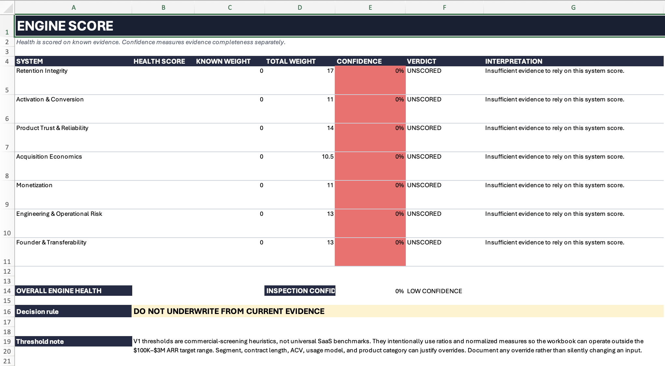Click the V1 thresholds note text
This screenshot has width=665, height=366.
[x=388, y=346]
